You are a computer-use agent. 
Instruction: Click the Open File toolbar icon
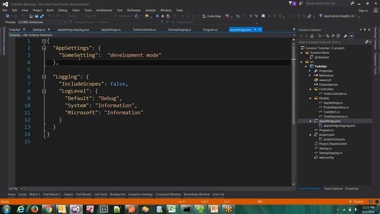pos(31,16)
